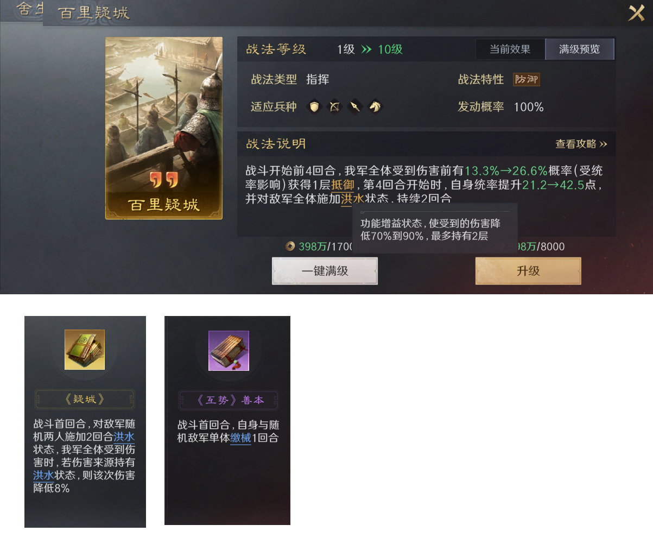Click the shield troop type icon
The width and height of the screenshot is (653, 550).
314,107
